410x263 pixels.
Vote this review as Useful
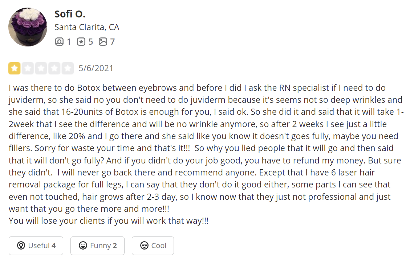point(36,246)
